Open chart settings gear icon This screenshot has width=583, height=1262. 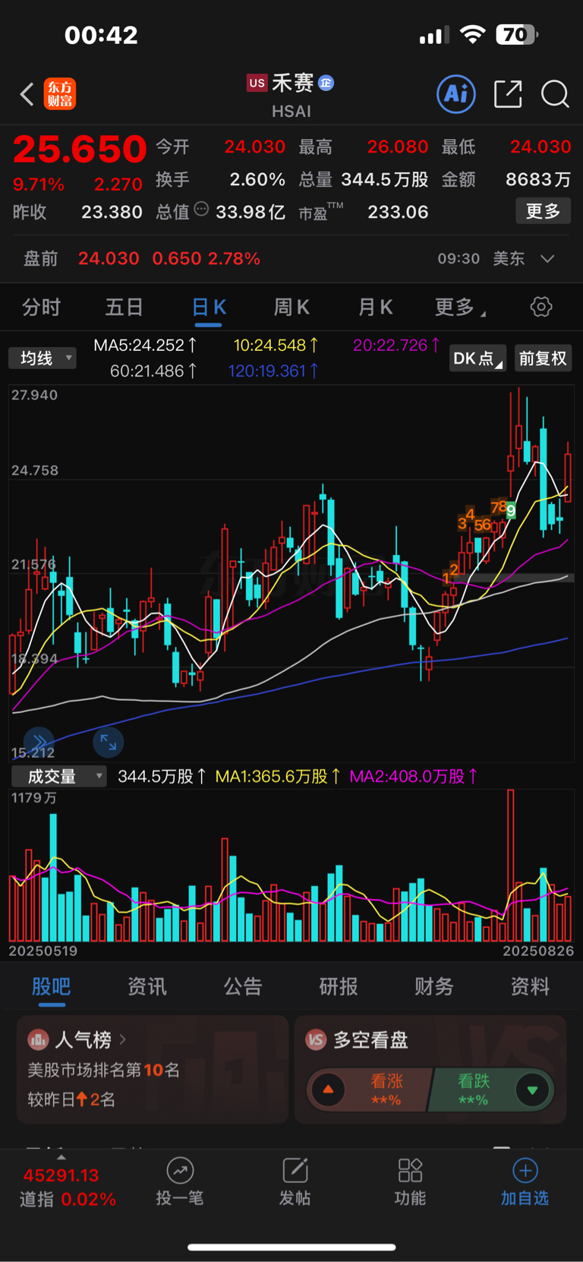click(x=540, y=308)
